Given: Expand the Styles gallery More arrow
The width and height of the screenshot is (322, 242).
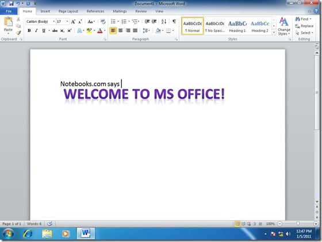Looking at the screenshot, I should click(x=274, y=32).
